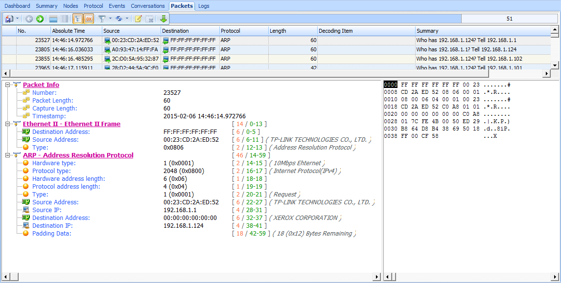Select the Packets tab
The image size is (561, 283).
[182, 6]
